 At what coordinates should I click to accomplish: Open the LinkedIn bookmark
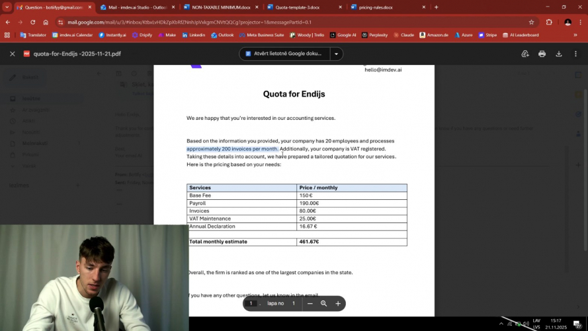tap(194, 35)
